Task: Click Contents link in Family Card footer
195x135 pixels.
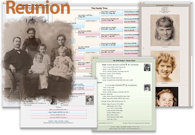Action: point(51,121)
